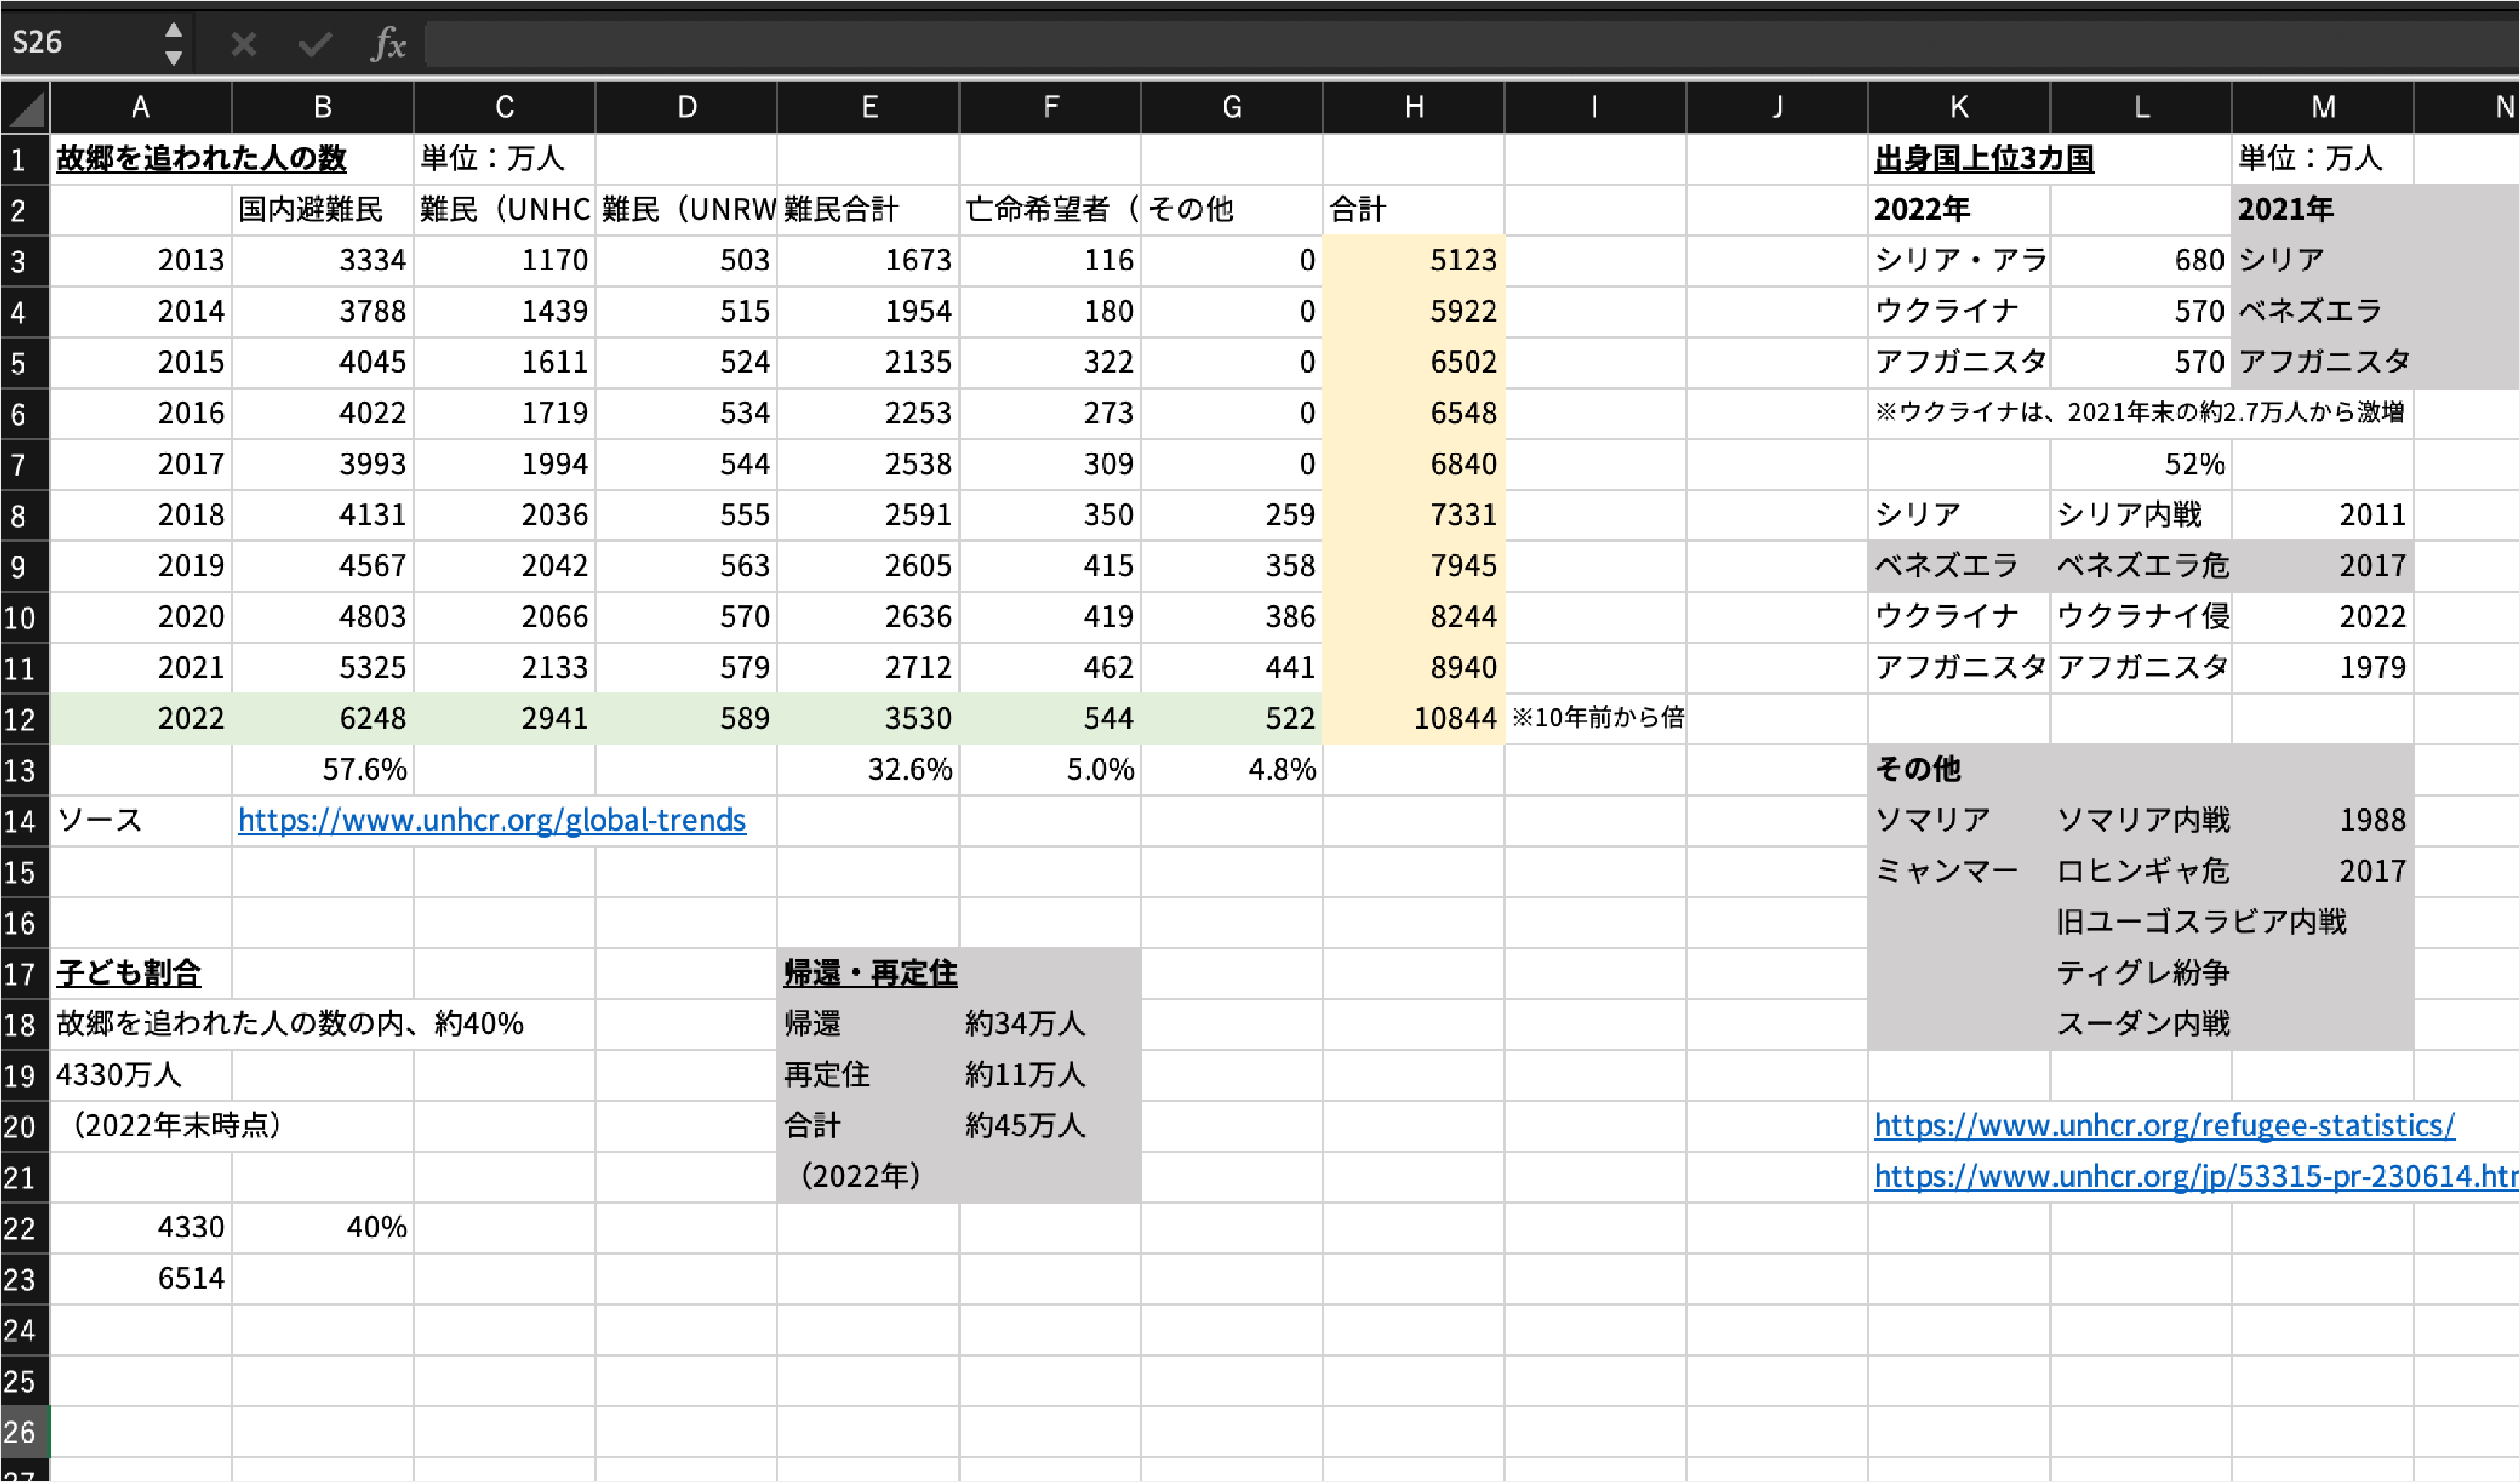Image resolution: width=2520 pixels, height=1482 pixels.
Task: Click the cancel (X) icon in formula bar
Action: (243, 44)
